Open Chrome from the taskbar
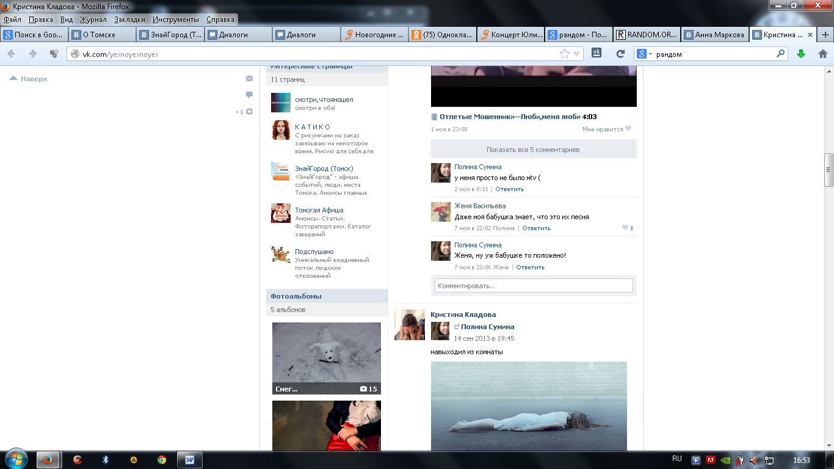Viewport: 834px width, 469px height. pyautogui.click(x=161, y=460)
